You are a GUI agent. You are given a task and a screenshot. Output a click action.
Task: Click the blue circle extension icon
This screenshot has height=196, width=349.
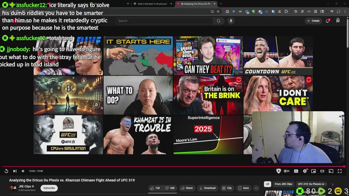[x=234, y=11]
